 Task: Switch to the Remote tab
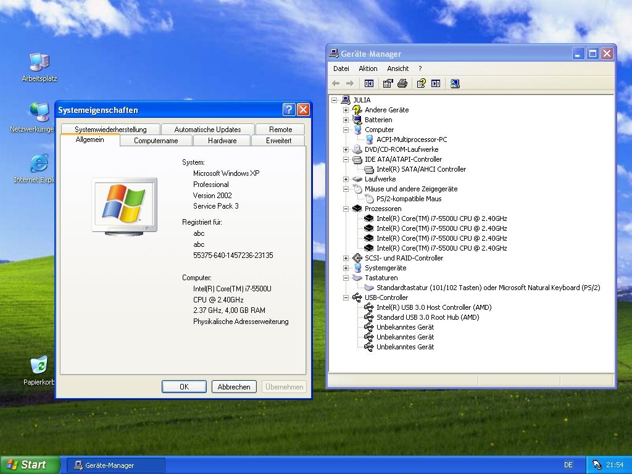point(281,130)
